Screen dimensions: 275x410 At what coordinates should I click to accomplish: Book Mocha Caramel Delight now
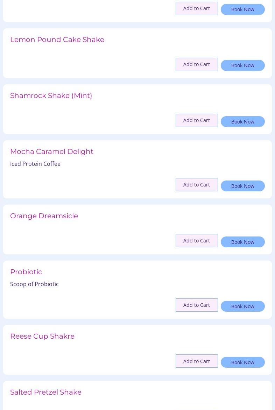point(242,186)
